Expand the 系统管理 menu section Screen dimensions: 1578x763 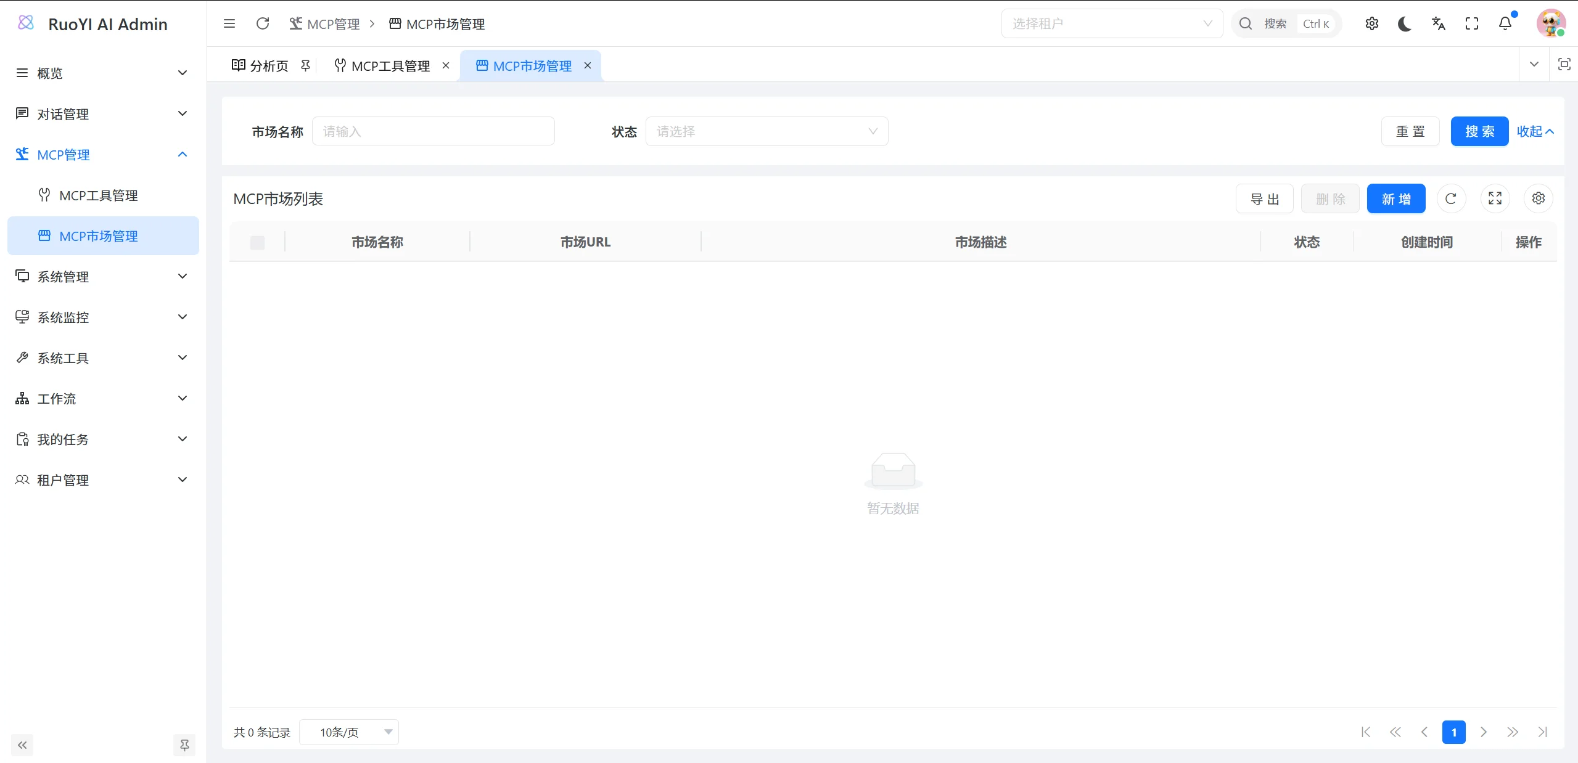[x=63, y=277]
